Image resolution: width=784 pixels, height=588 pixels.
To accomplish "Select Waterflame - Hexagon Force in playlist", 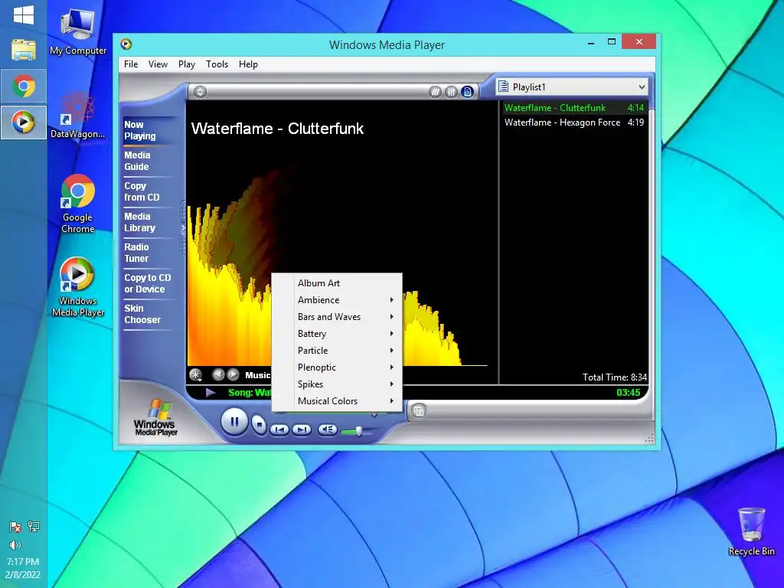I will 574,122.
